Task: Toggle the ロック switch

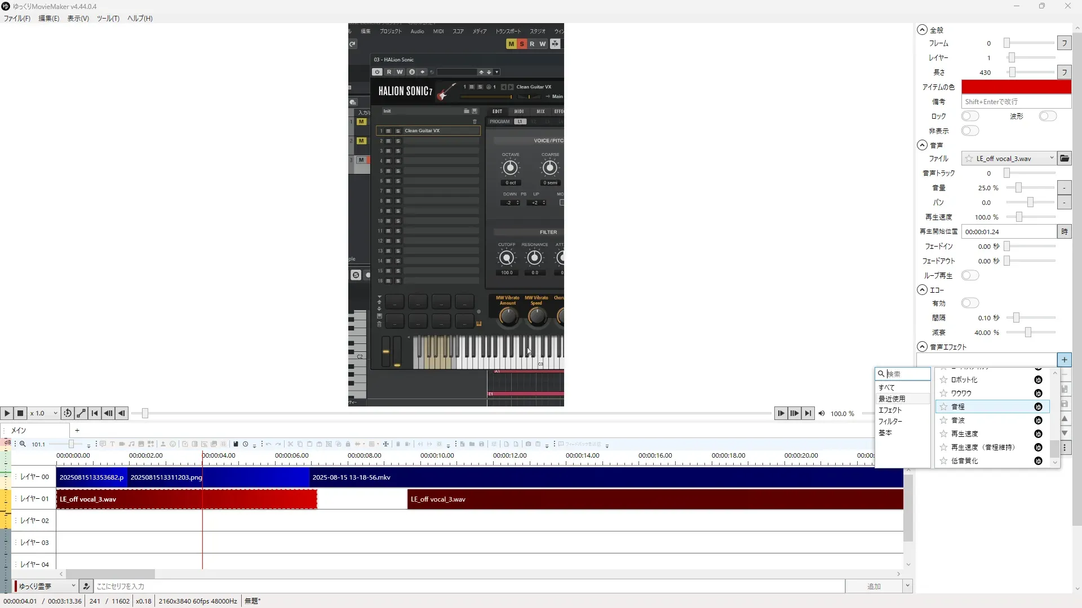Action: pos(970,116)
